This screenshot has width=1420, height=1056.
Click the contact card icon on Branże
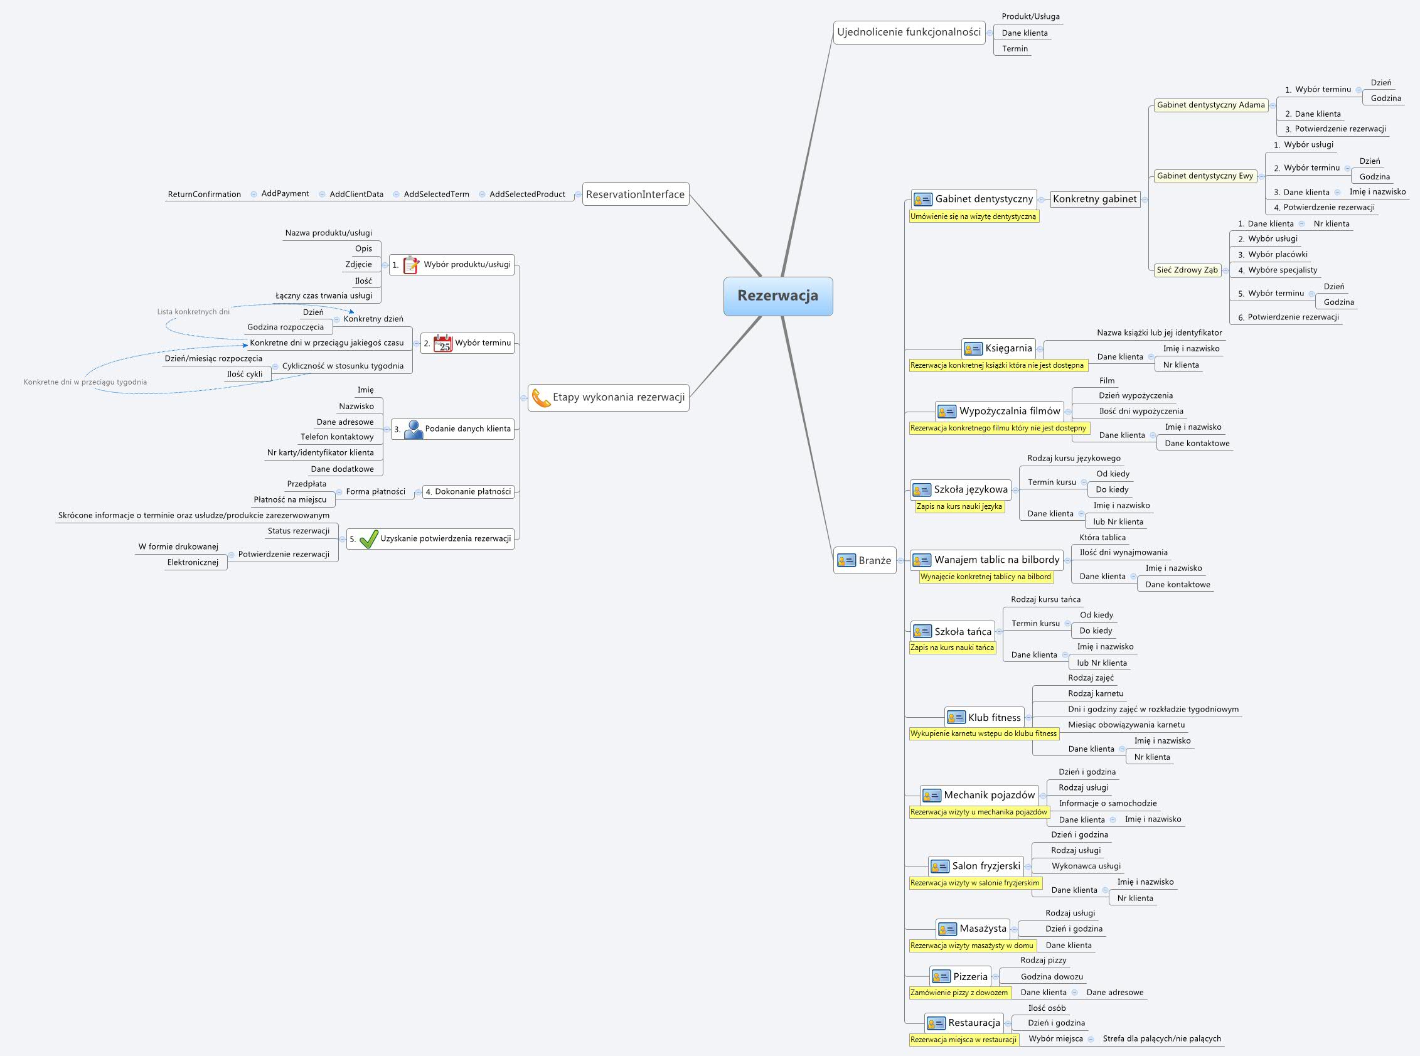click(x=846, y=560)
